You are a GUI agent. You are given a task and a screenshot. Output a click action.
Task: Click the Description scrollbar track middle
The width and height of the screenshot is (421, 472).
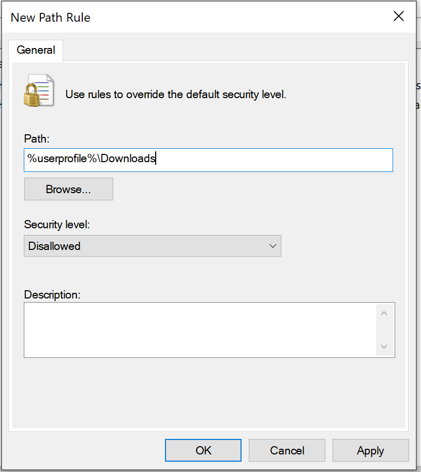(384, 329)
